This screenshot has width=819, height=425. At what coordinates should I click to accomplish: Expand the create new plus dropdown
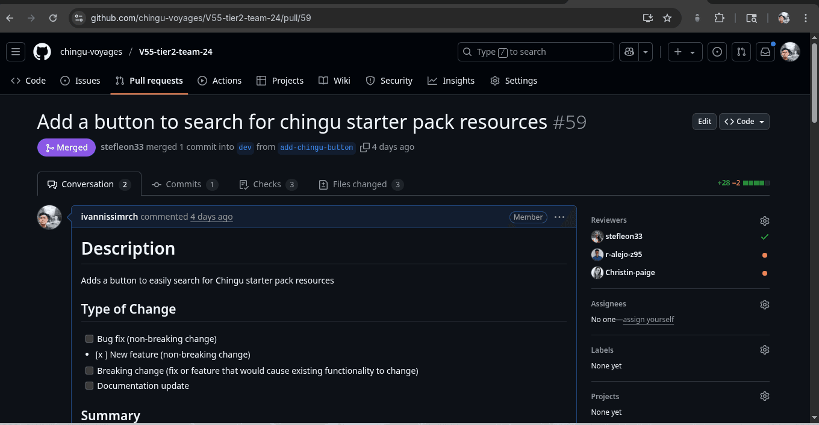[685, 52]
